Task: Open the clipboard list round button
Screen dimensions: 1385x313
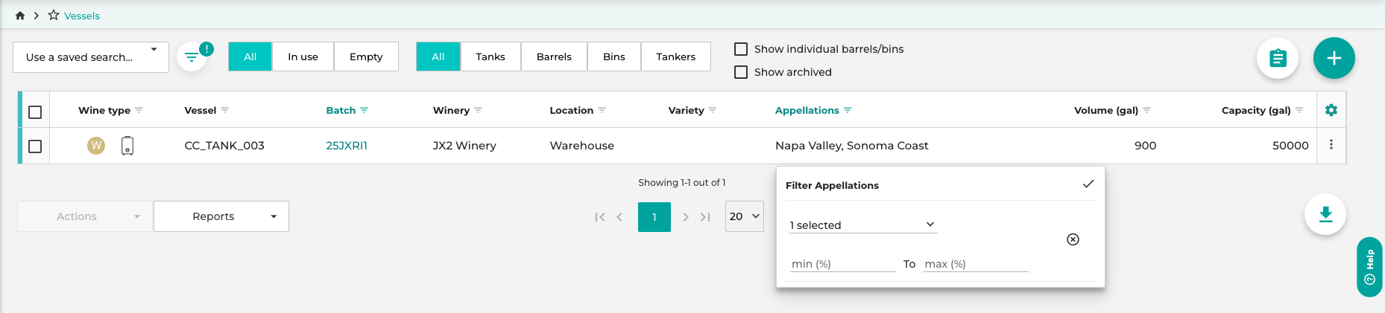Action: [x=1278, y=58]
